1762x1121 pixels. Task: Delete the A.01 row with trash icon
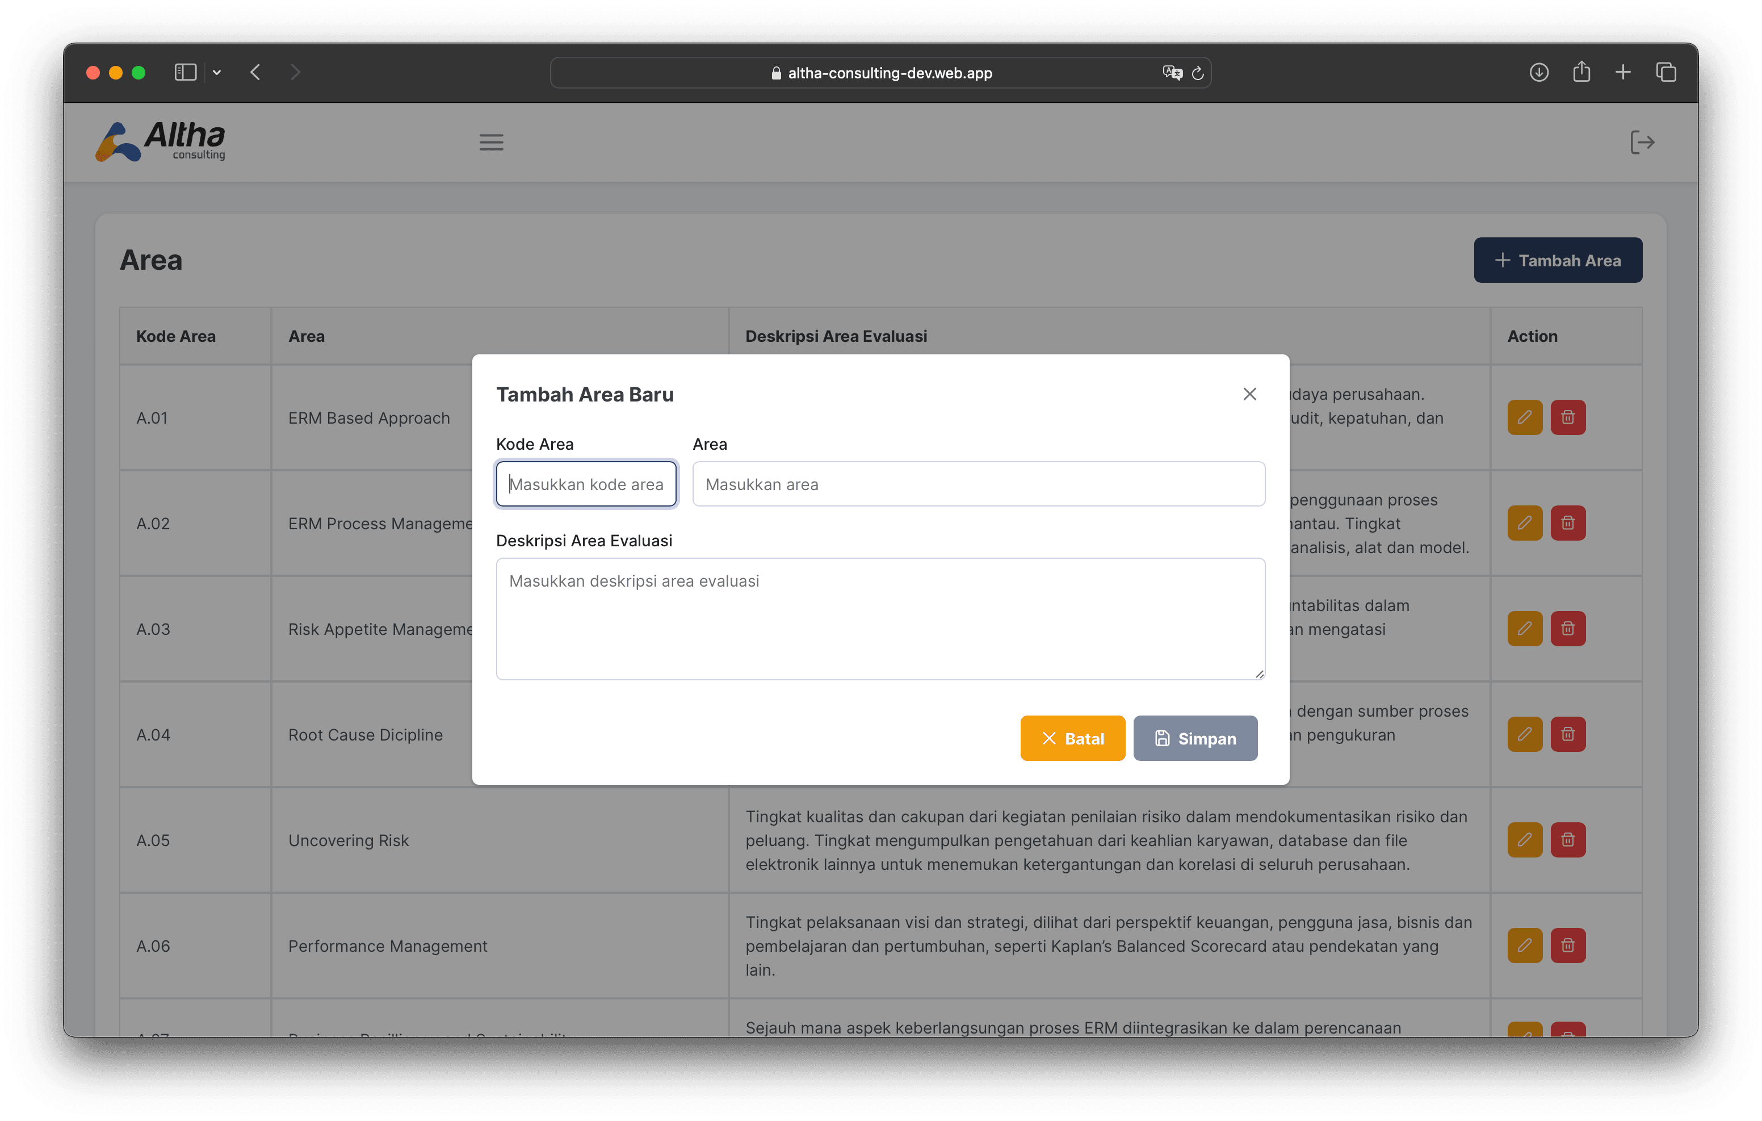[x=1567, y=417]
